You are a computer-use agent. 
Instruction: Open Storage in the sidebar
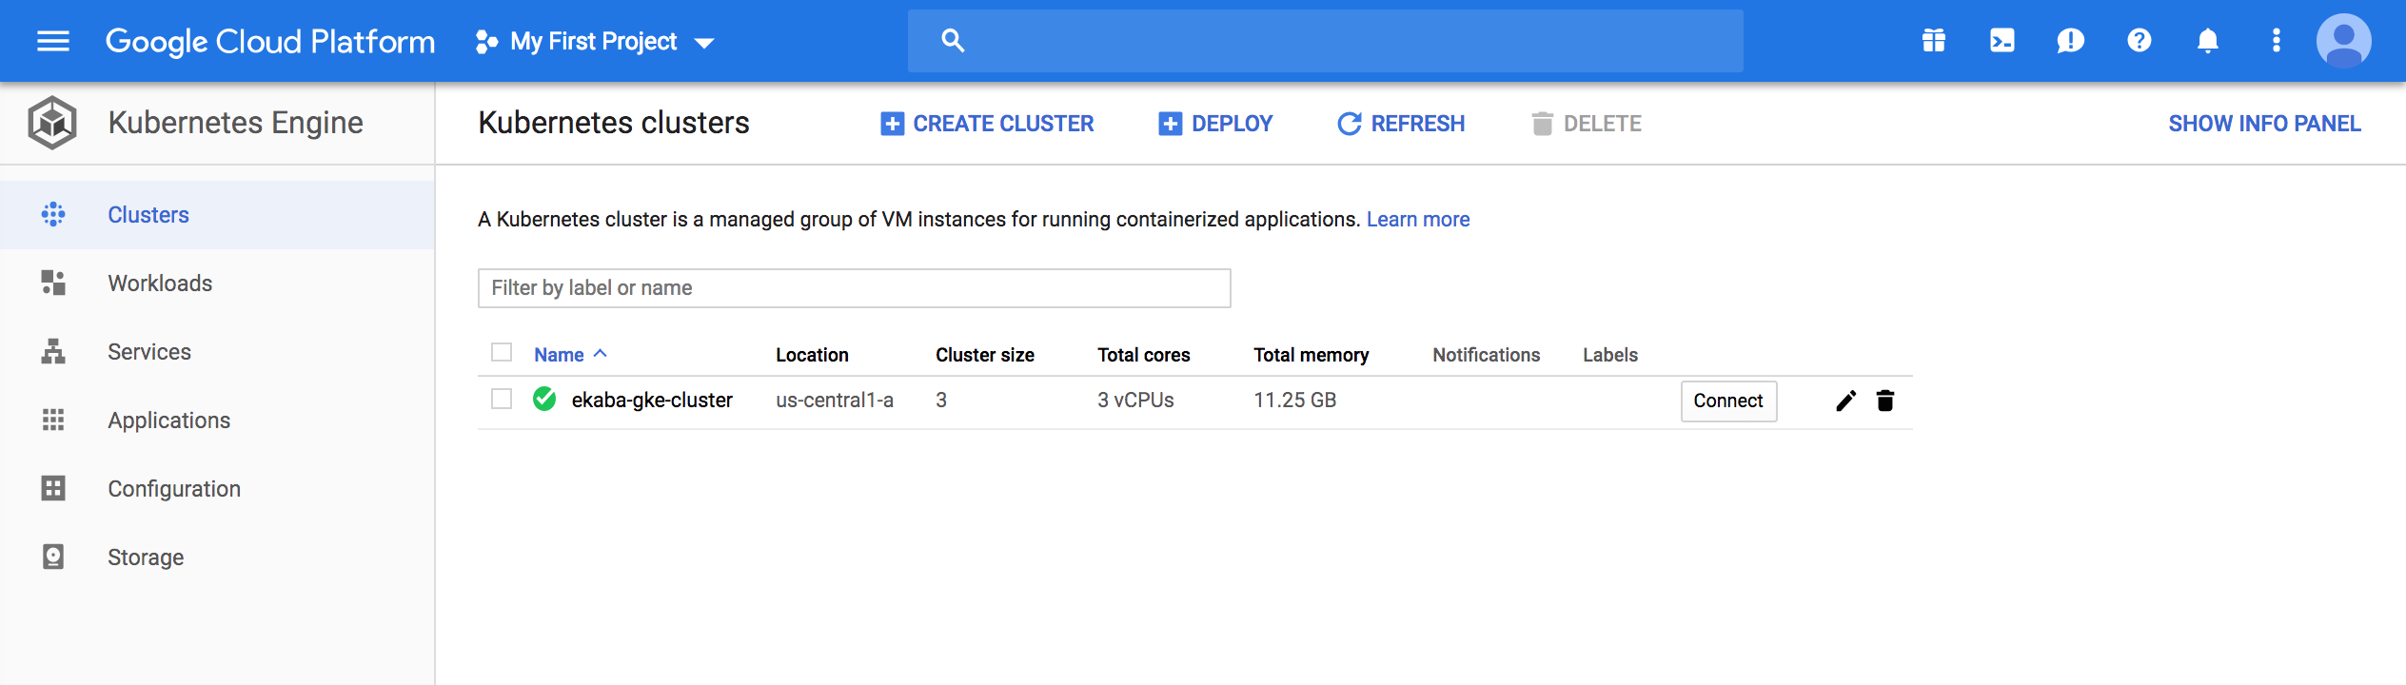pos(217,558)
